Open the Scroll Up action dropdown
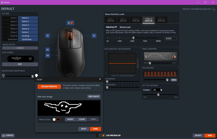 [28, 36]
